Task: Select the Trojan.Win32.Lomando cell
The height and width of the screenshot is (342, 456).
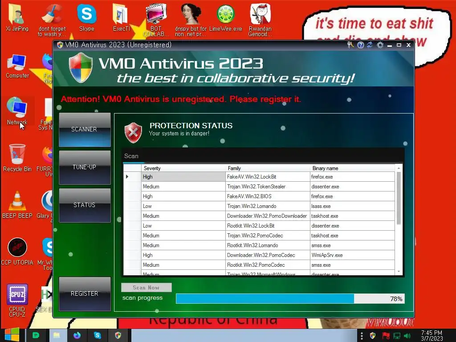Action: (x=268, y=206)
